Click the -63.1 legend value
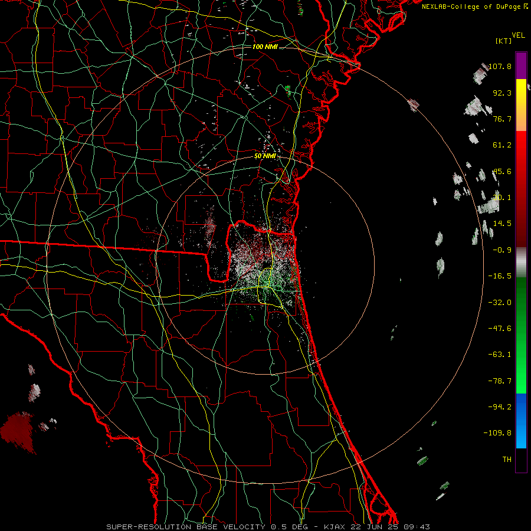531x531 pixels. tap(500, 355)
